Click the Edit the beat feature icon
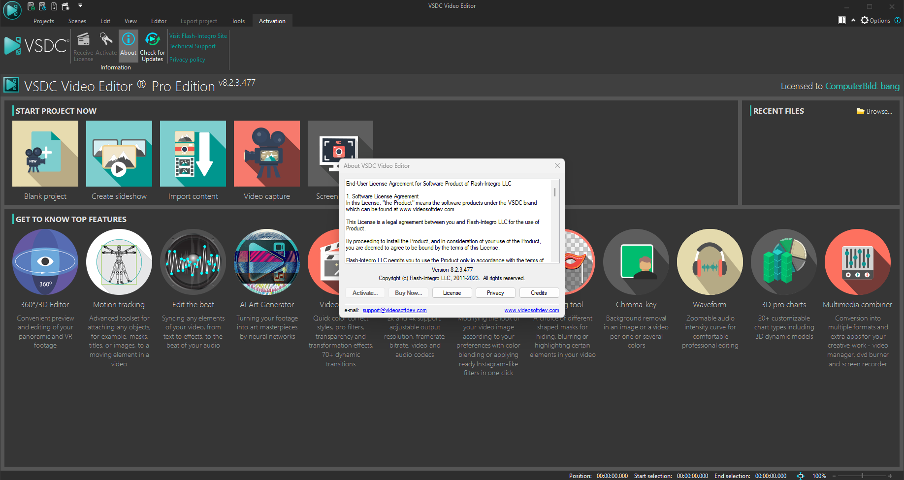Screen dimensions: 904x480 193,262
